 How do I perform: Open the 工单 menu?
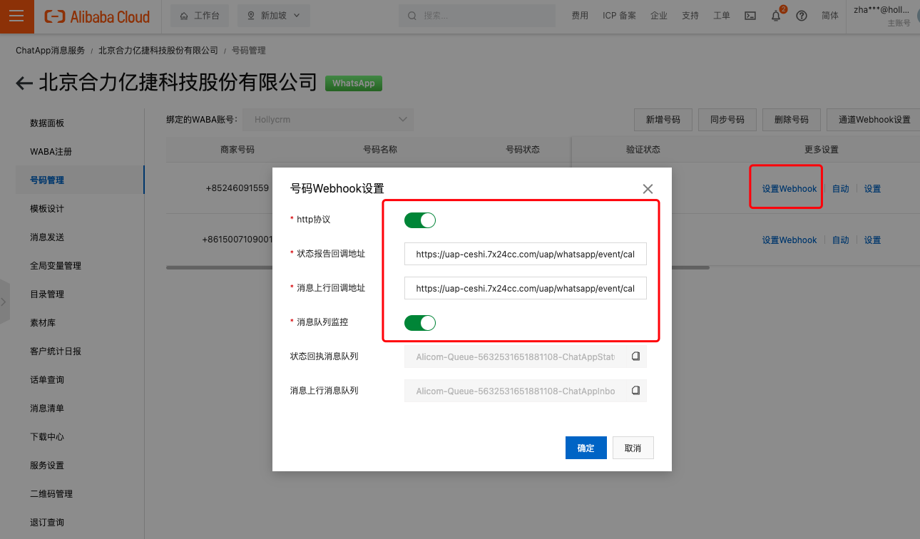(722, 16)
